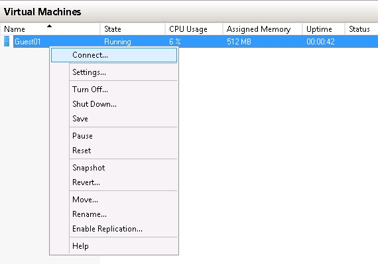Click the State column header
Screen dimensions: 378x264
[x=133, y=29]
